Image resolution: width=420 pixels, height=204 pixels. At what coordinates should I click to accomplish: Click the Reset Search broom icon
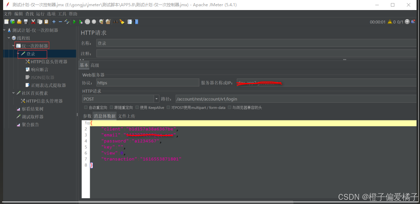tap(122, 22)
